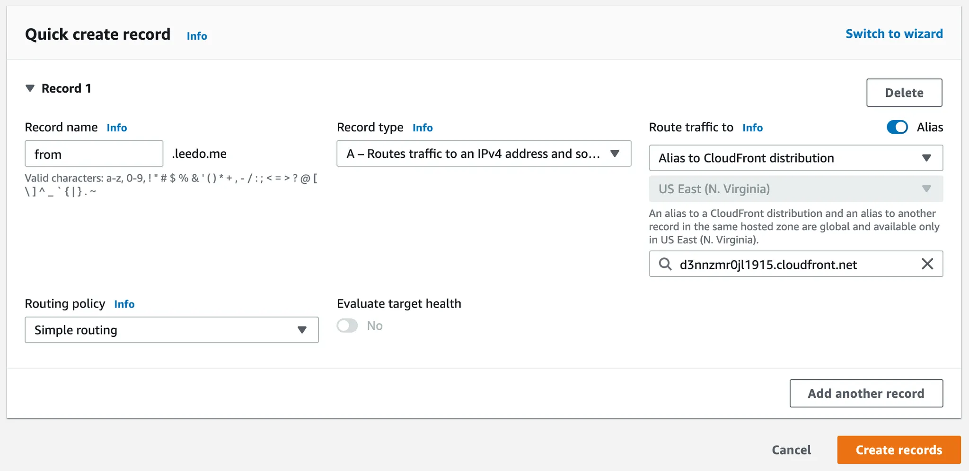Image resolution: width=969 pixels, height=471 pixels.
Task: Open Info link next to Route traffic to
Action: click(x=752, y=128)
